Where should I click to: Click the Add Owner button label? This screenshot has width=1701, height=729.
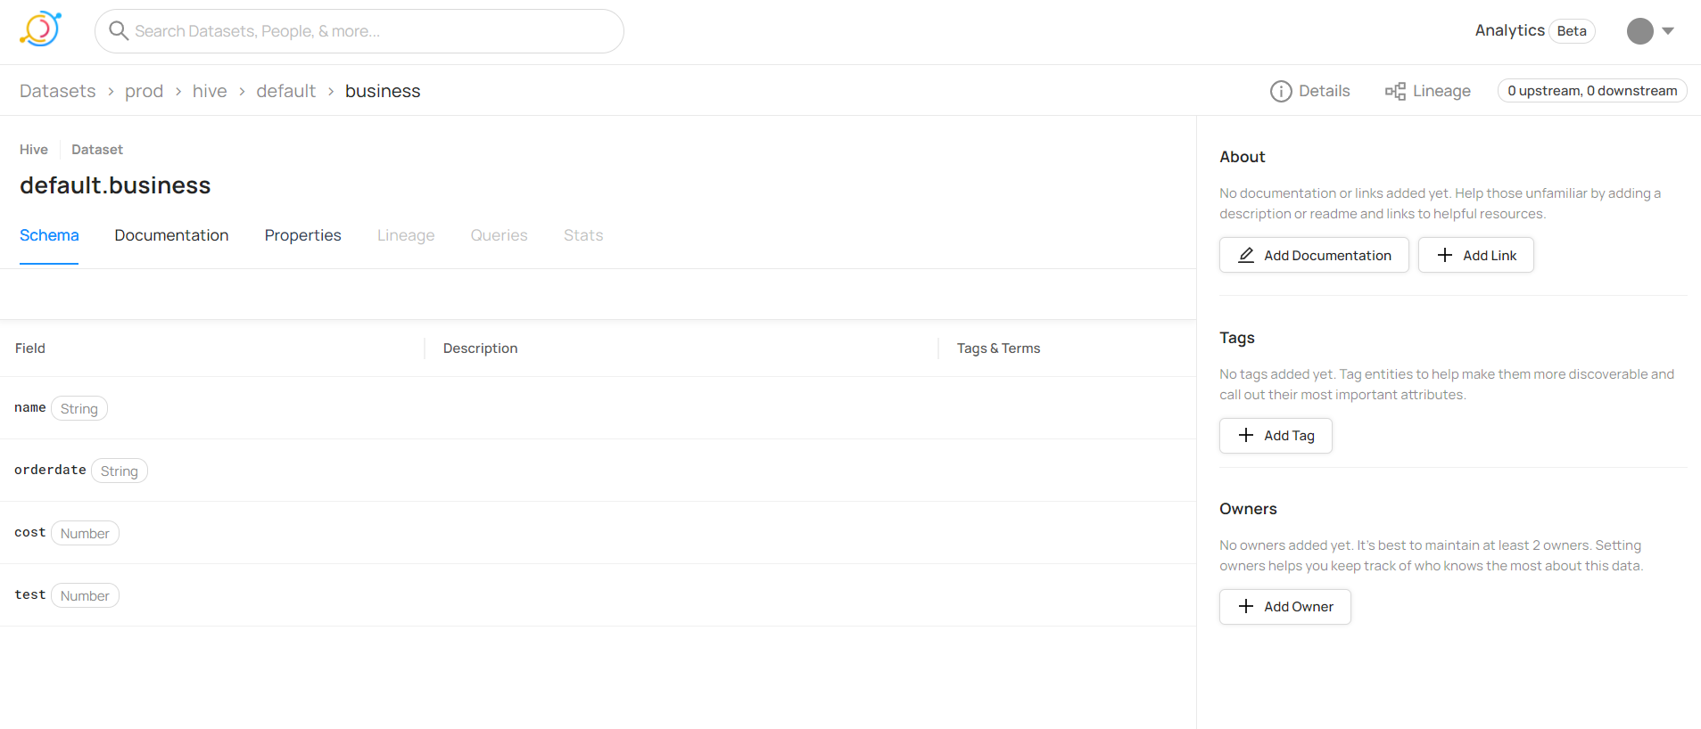tap(1299, 607)
